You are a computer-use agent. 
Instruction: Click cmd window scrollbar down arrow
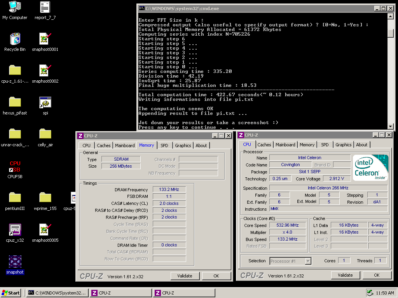coord(391,126)
